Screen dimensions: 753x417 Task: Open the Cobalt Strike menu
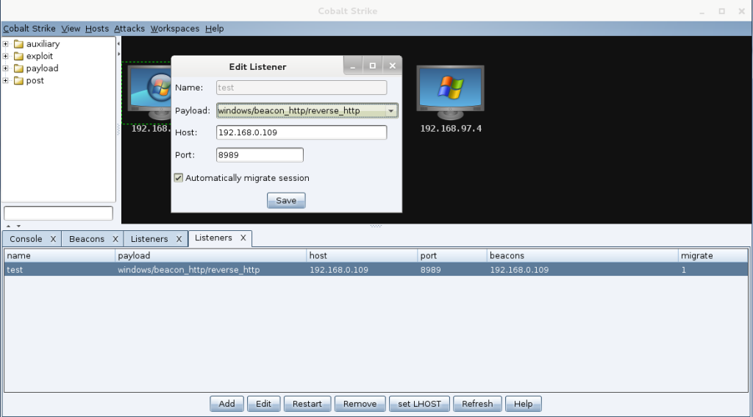(x=29, y=29)
